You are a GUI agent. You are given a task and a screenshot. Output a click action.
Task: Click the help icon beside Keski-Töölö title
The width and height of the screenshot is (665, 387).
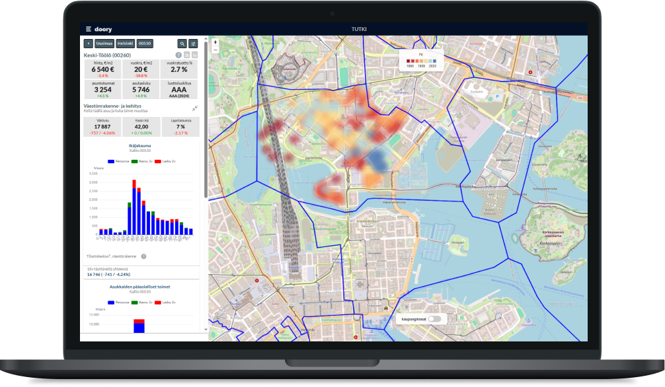coord(178,55)
